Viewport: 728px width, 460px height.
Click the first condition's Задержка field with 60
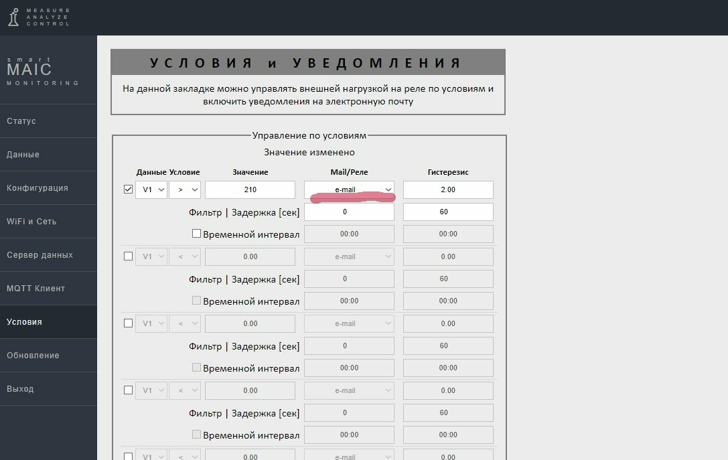point(448,212)
